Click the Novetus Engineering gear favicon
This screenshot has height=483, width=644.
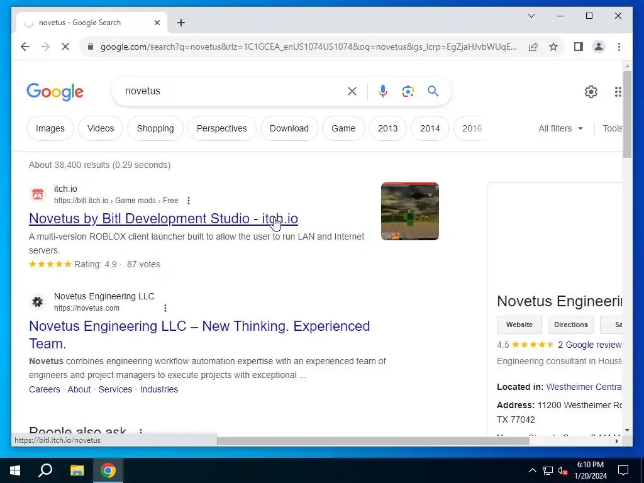(x=37, y=302)
